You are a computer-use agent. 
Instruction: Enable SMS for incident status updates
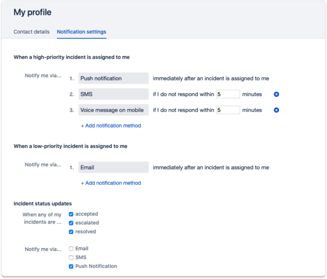point(71,258)
